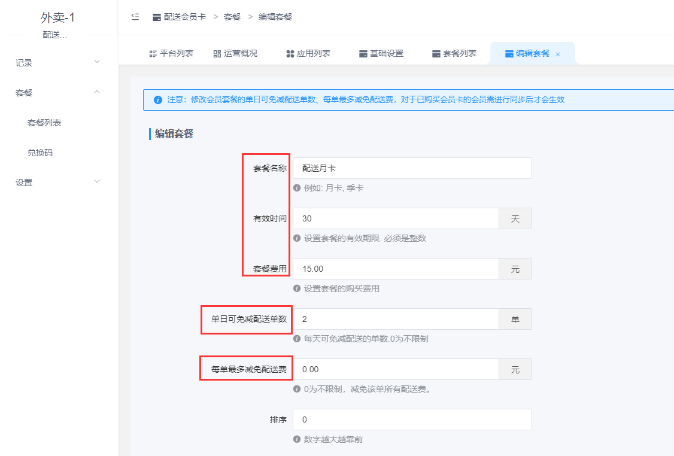Switch to the 平台列表 tab
This screenshot has height=456, width=674.
tap(171, 54)
